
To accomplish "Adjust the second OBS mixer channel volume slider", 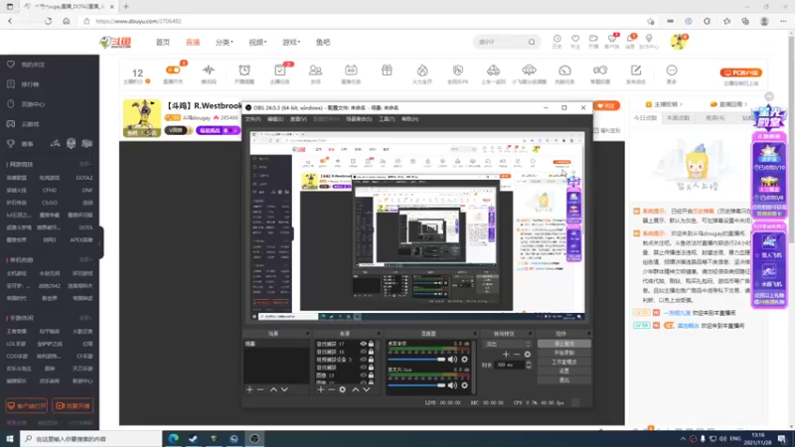I will (x=416, y=385).
